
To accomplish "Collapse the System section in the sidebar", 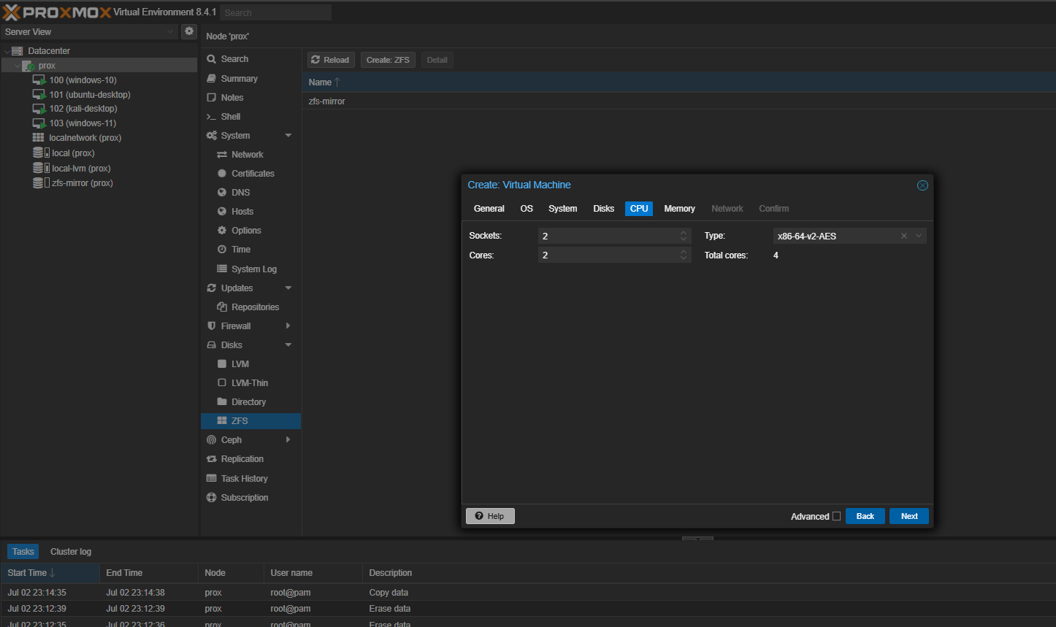I will 289,135.
